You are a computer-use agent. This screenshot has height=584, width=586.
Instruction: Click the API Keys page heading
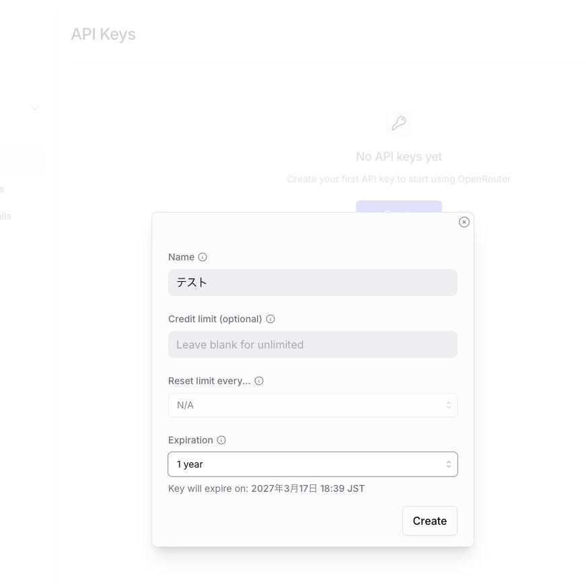pyautogui.click(x=103, y=34)
